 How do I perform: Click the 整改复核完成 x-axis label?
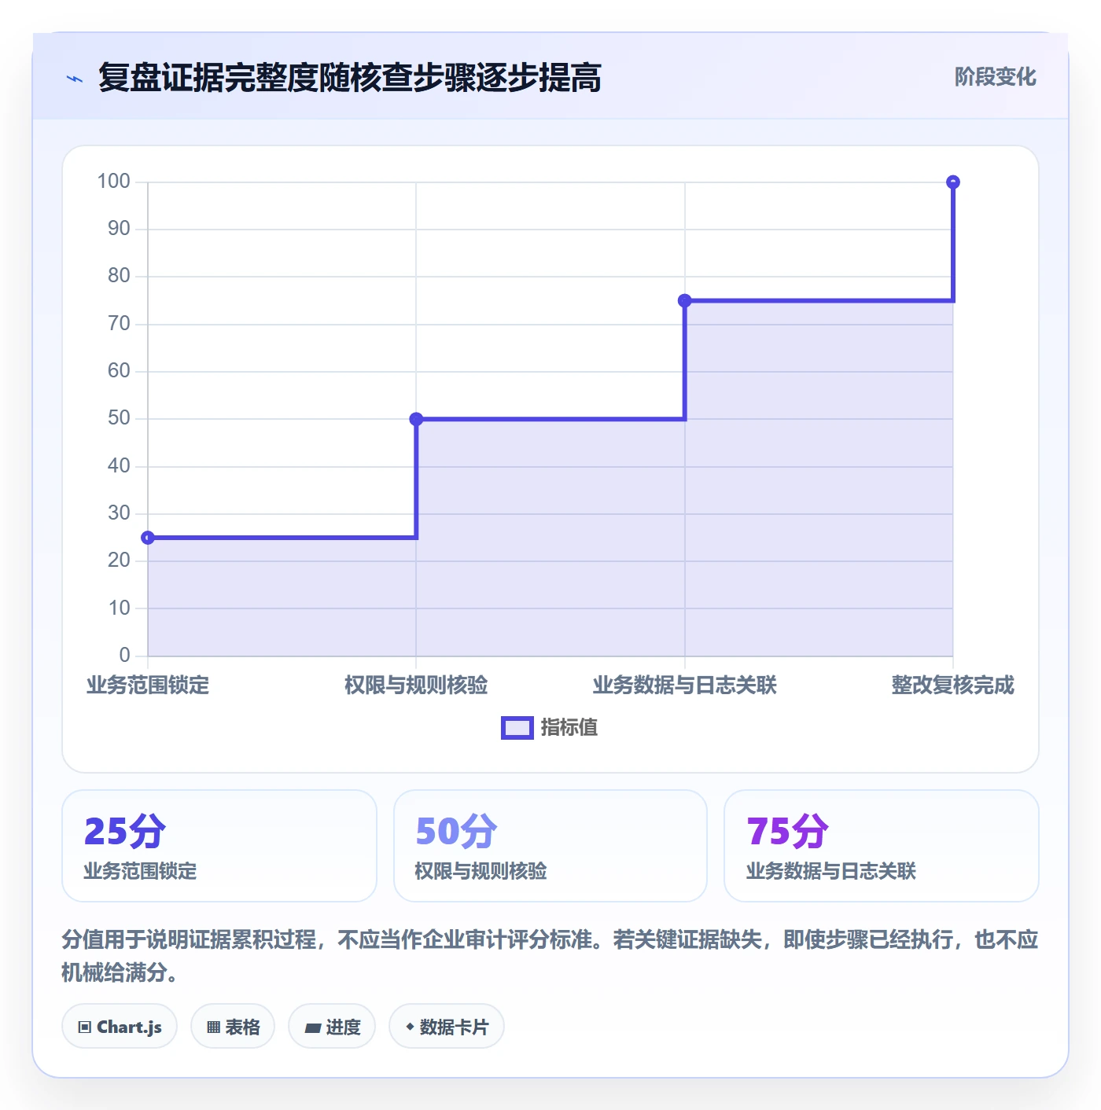[x=953, y=685]
